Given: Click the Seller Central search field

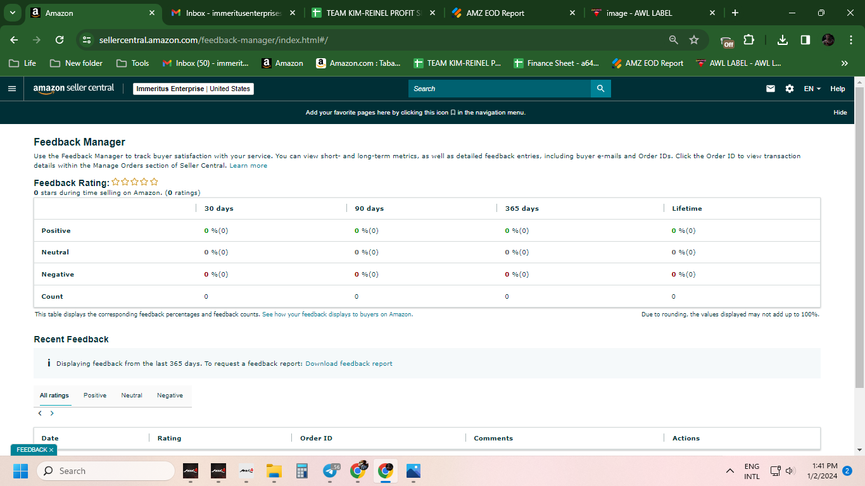Looking at the screenshot, I should (500, 89).
